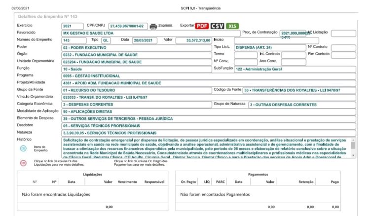This screenshot has width=370, height=216.
Task: Click the Grupo da Fonte field 01 - RECURSO DO TESOURO
Action: 136,90
